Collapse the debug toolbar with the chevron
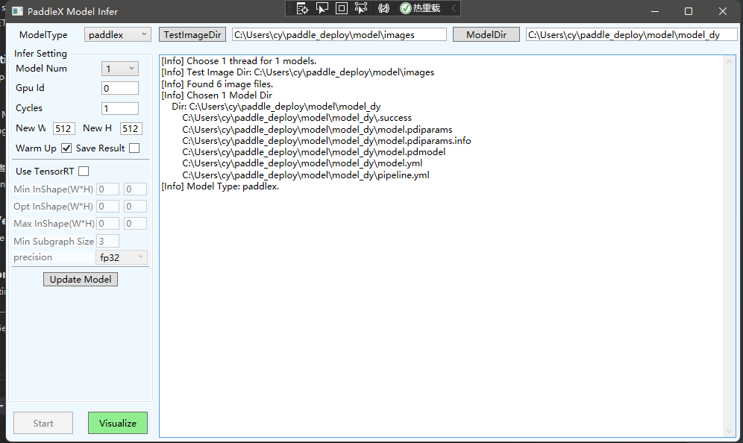The width and height of the screenshot is (743, 443). [454, 8]
